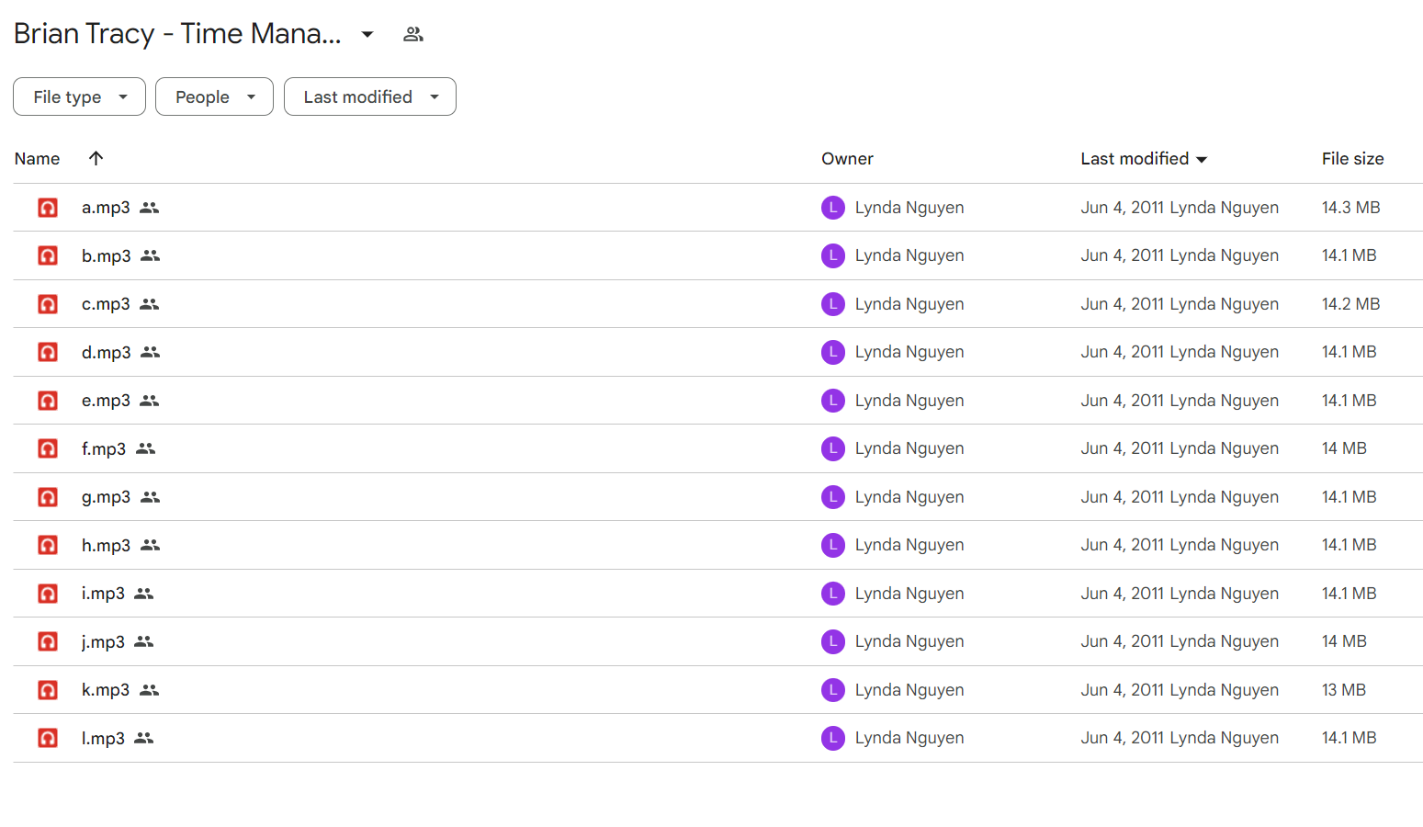Screen dimensions: 1423x827
Task: Click the shared folder icon next to folder title
Action: click(413, 34)
